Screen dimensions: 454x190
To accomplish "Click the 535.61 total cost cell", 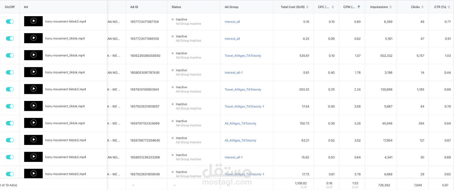I will click(304, 56).
